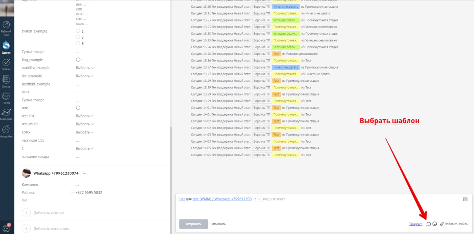This screenshot has height=234, width=474.
Task: Select switch_example radio option 1
Action: 78,31
